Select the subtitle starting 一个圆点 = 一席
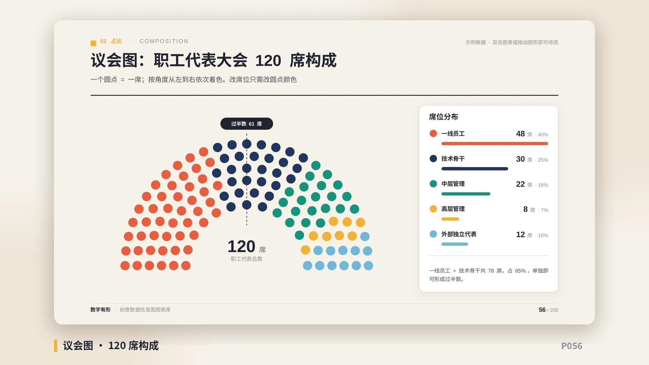The width and height of the screenshot is (649, 365). 193,79
